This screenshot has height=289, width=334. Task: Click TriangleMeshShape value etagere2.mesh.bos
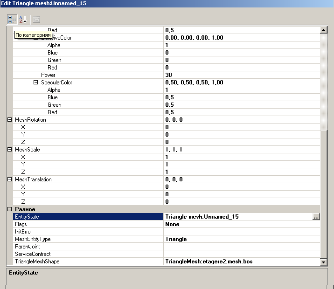pos(242,261)
